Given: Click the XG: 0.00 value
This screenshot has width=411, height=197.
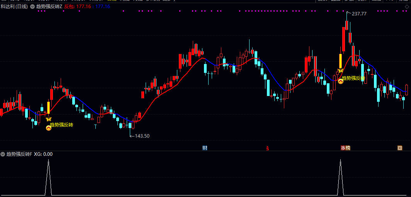Looking at the screenshot, I should pyautogui.click(x=43, y=154).
